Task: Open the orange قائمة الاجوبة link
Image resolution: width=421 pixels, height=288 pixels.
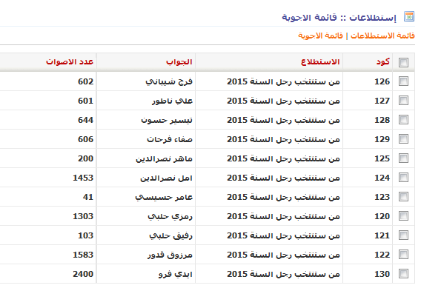Action: click(x=320, y=36)
